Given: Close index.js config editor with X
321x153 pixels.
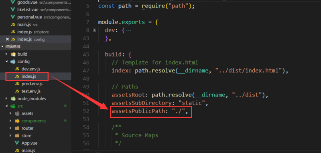Looking at the screenshot, I should pos(7,39).
